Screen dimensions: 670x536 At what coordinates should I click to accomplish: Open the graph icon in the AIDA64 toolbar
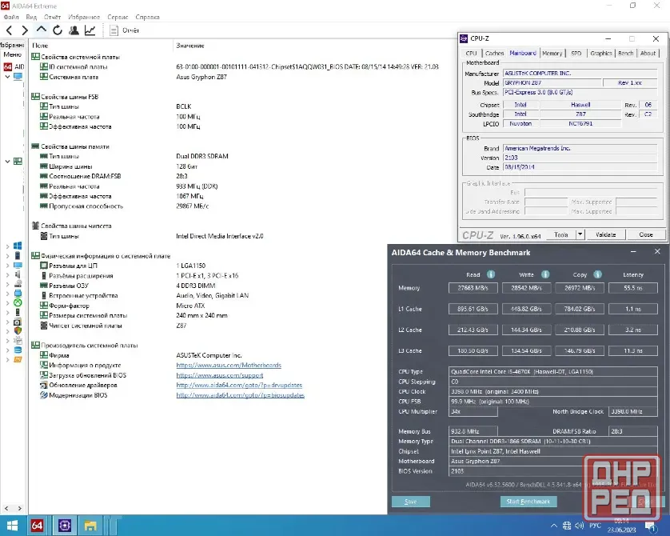coord(90,30)
